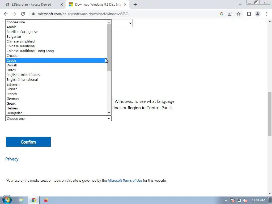Open the clock showing 11:04 AM

(258, 200)
